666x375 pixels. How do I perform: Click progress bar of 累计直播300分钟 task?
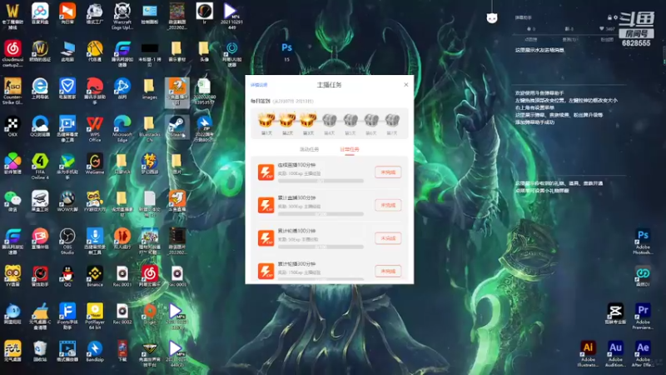[321, 214]
